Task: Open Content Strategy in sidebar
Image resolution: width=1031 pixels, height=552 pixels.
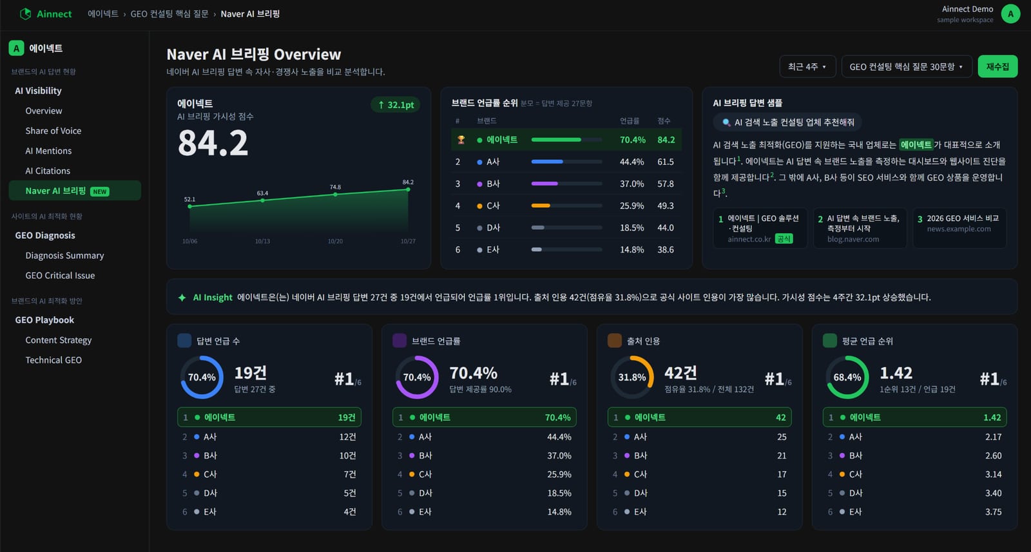Action: (x=59, y=340)
